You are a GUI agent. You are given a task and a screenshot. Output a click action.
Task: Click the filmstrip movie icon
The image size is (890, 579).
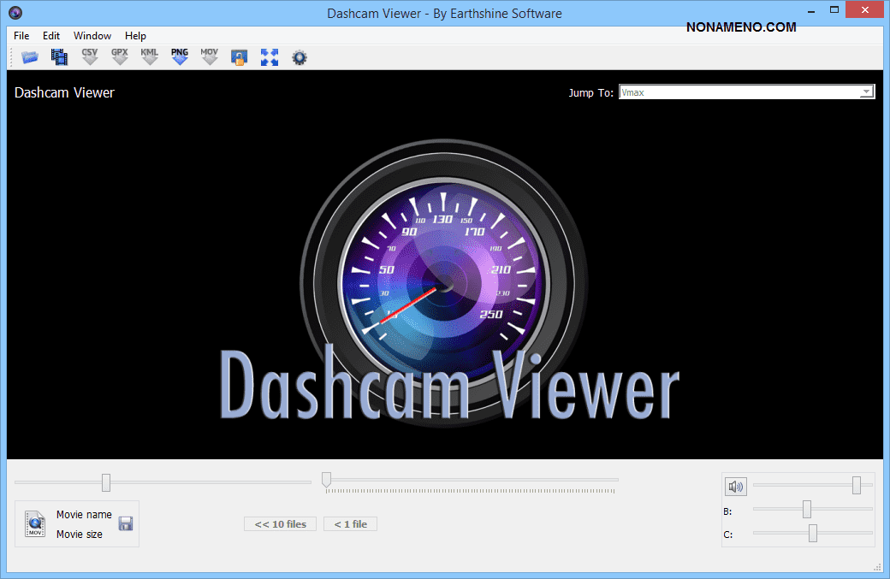59,57
